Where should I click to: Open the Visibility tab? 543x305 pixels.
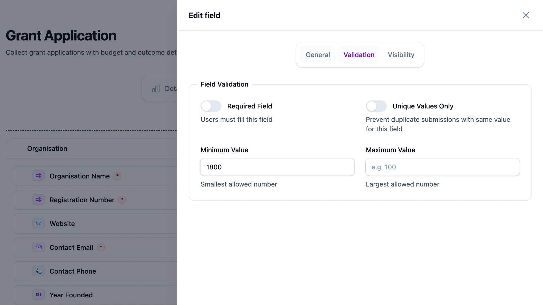click(401, 55)
